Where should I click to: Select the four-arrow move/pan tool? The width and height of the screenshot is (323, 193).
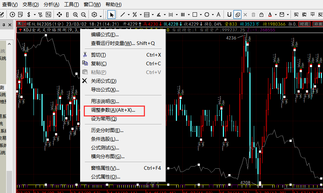pos(59,15)
